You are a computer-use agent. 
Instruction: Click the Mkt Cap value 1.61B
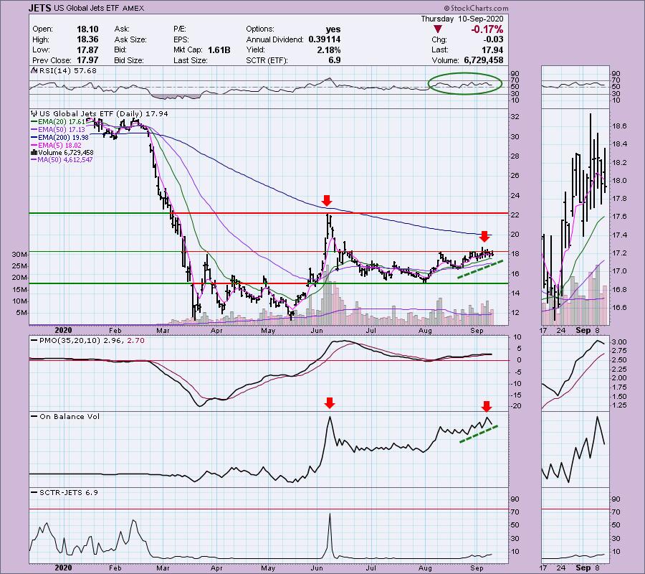pos(219,50)
